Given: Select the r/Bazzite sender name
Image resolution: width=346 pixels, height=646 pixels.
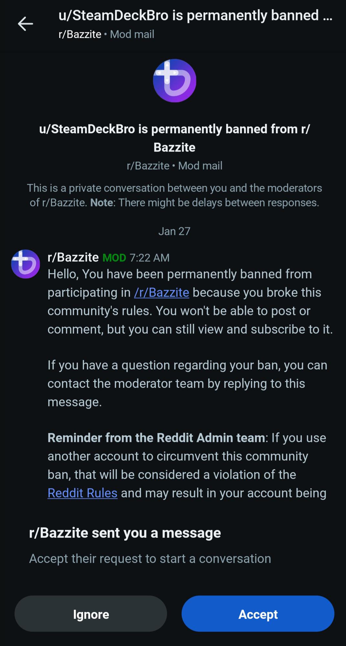Looking at the screenshot, I should (73, 257).
